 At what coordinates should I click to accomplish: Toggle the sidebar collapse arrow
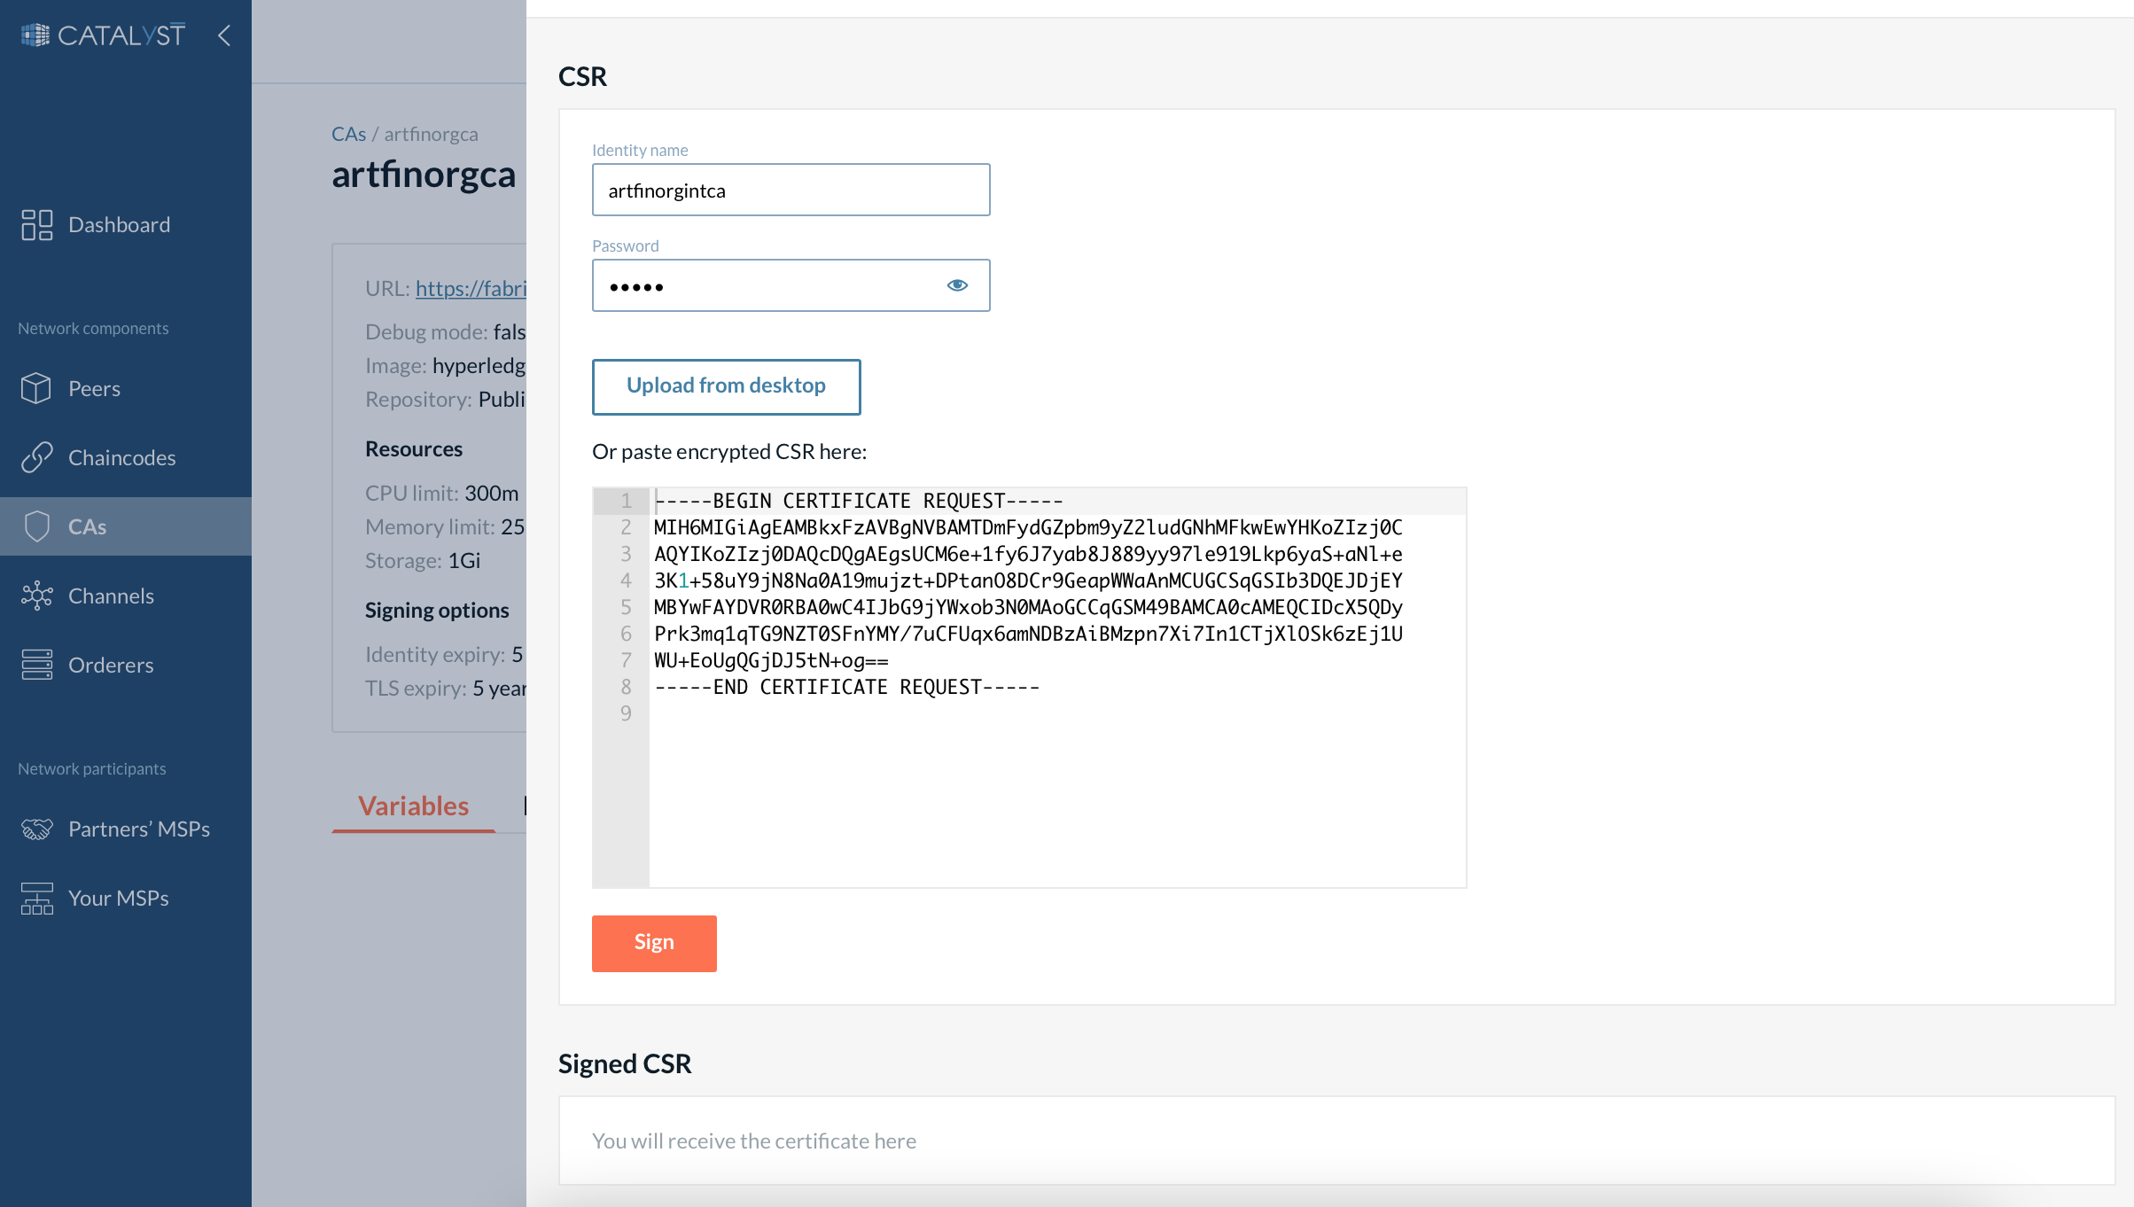point(224,35)
